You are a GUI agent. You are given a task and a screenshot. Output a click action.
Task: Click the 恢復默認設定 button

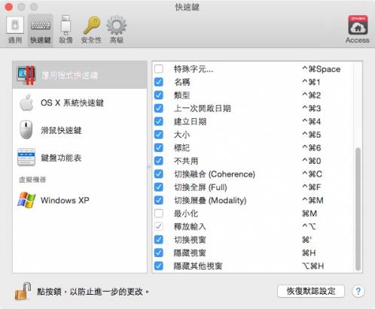coord(311,291)
